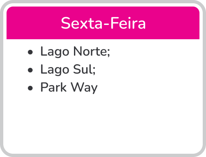
Task: Click the word Lago in the first item
Action: [55, 52]
